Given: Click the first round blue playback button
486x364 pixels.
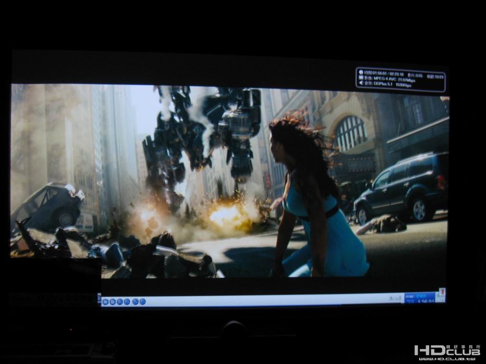Looking at the screenshot, I should coord(105,302).
